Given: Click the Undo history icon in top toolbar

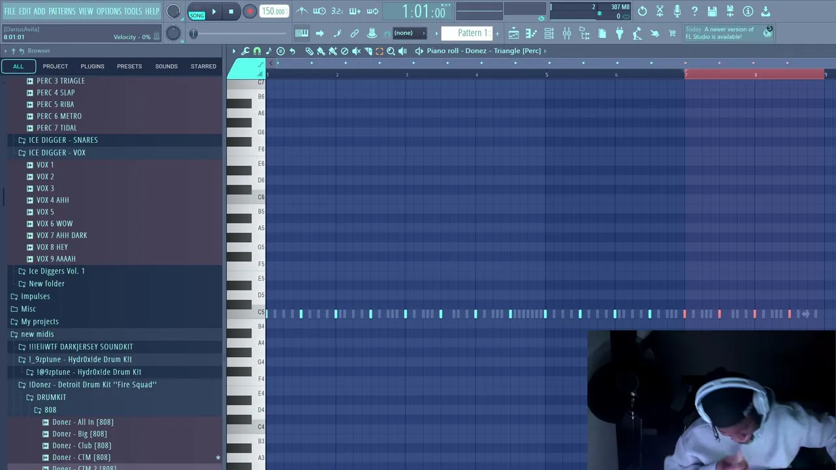Looking at the screenshot, I should tap(642, 11).
